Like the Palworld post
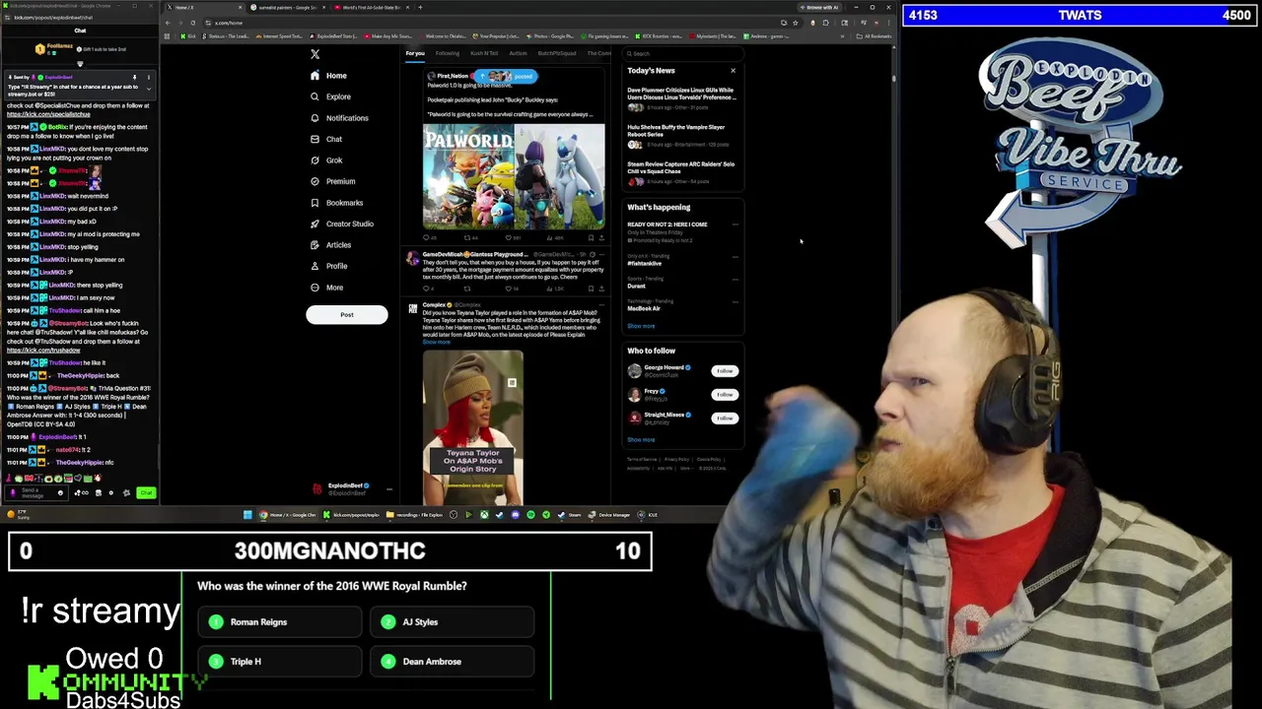This screenshot has height=709, width=1262. coord(513,237)
